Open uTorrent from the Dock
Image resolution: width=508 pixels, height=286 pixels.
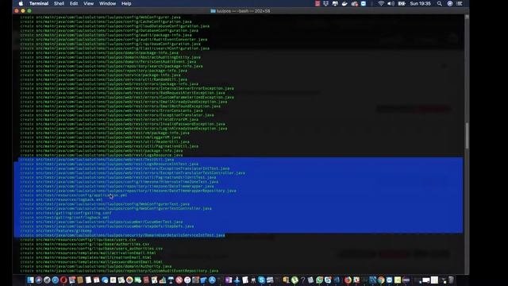pos(294,280)
